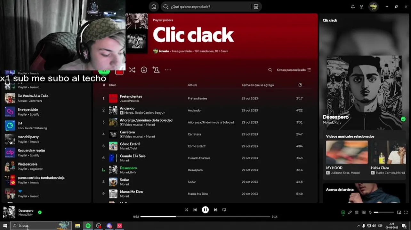Search within the playlist using the magnifier icon
Viewport: 411px width, 230px height.
270,70
